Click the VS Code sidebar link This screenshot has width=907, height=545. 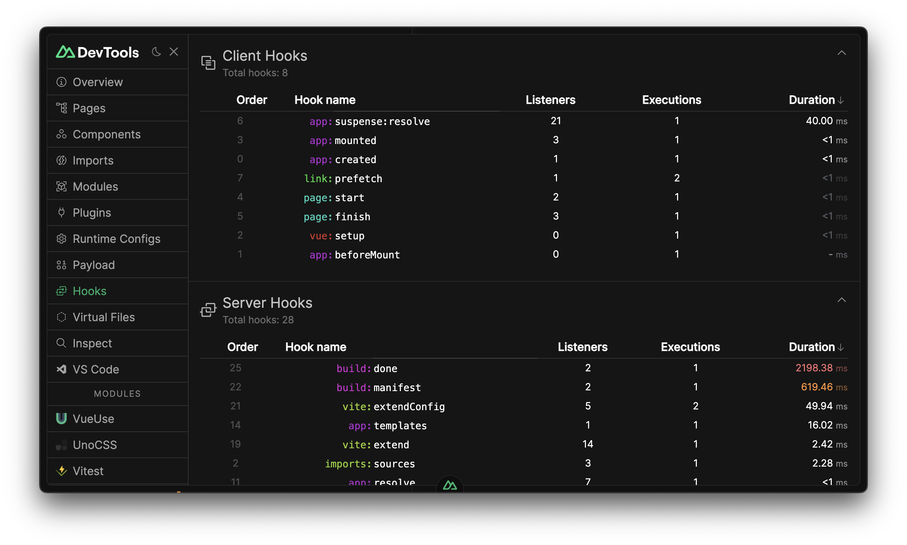pos(96,369)
